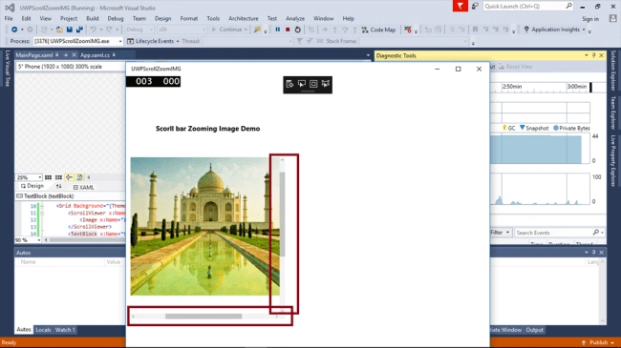The image size is (621, 348).
Task: Switch to the Watch 1 tab
Action: tap(65, 330)
